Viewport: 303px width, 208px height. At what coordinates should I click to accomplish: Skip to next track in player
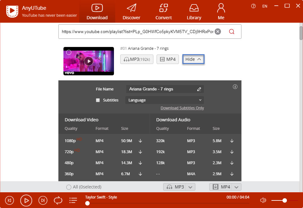coord(43,200)
